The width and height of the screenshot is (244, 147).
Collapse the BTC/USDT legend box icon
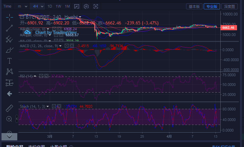(22, 17)
